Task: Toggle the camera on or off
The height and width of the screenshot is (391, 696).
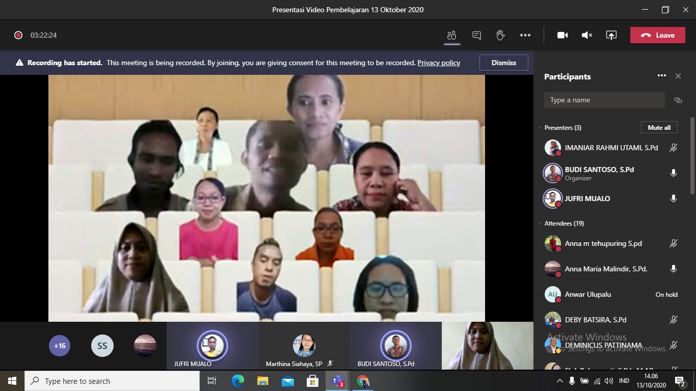Action: pos(563,35)
